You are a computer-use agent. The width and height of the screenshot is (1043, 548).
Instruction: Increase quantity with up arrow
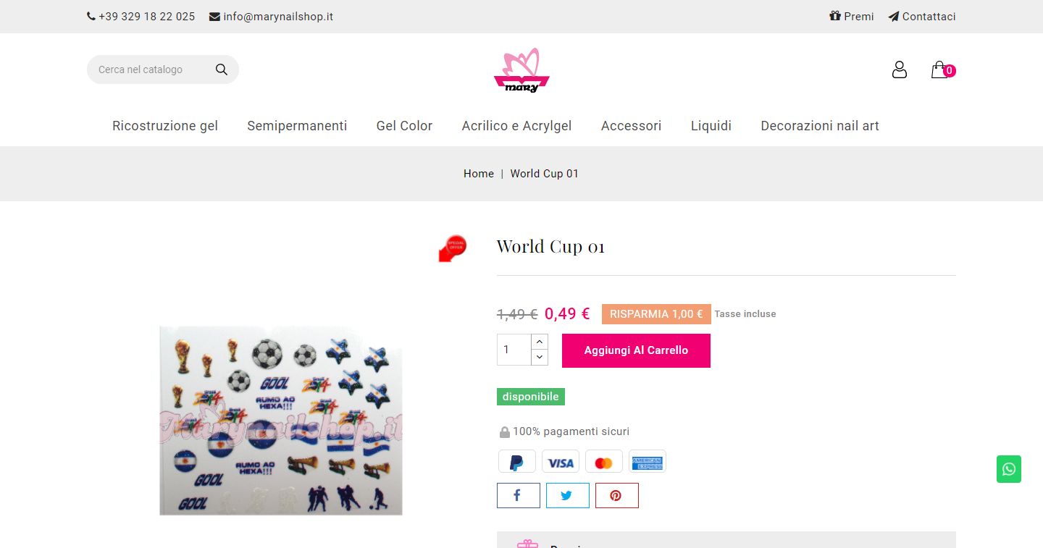point(540,342)
